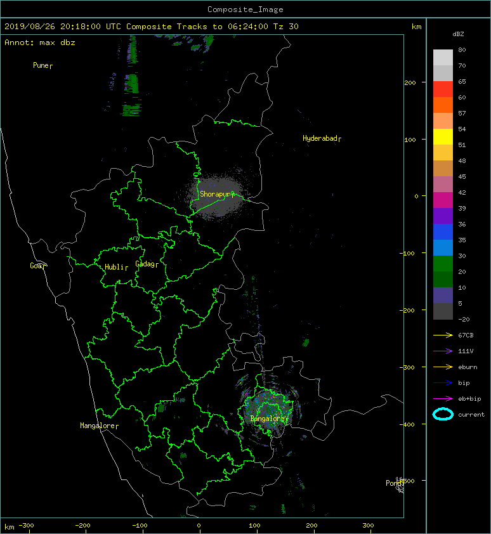Click the 2019/08/26 20:18:00 UTC timestamp
This screenshot has width=491, height=534.
[x=62, y=27]
